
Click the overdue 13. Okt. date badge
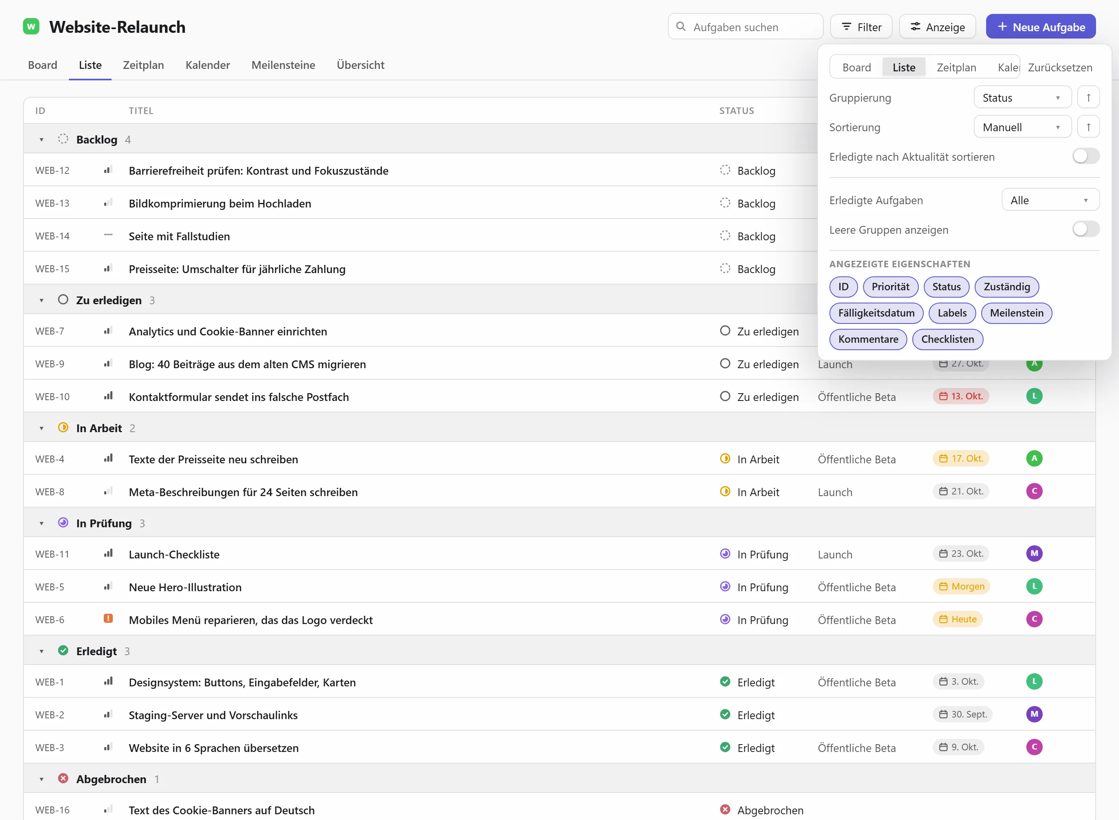[961, 396]
